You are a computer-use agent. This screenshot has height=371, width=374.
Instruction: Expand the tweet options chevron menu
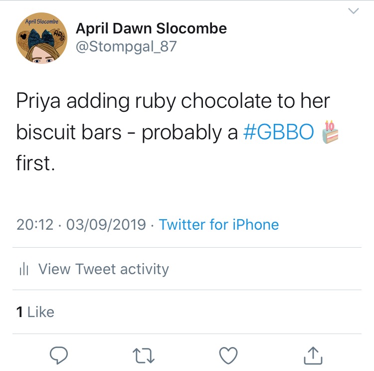354,11
